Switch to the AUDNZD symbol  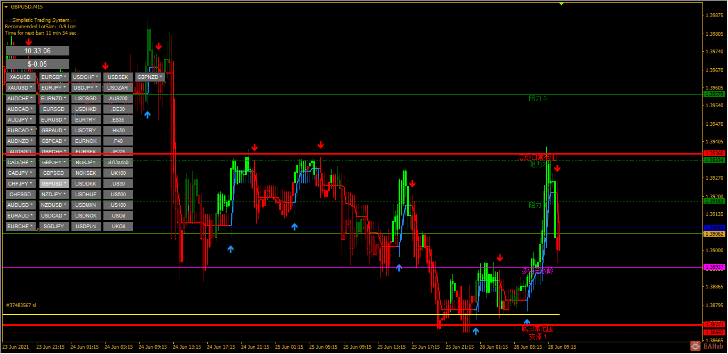[20, 141]
